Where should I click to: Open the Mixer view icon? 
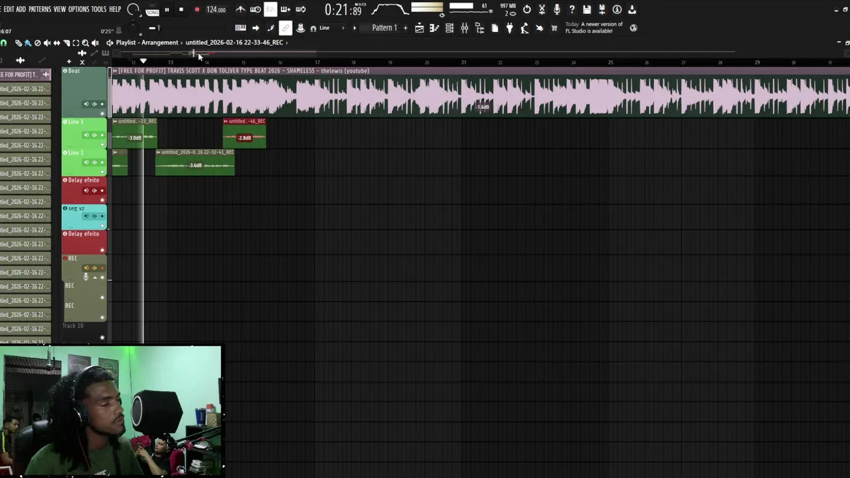coord(464,28)
